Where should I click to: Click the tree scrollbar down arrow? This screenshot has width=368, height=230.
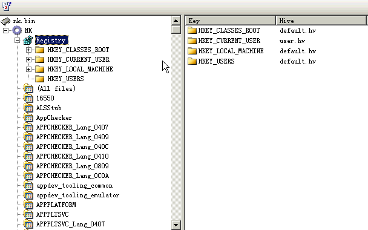(x=176, y=225)
